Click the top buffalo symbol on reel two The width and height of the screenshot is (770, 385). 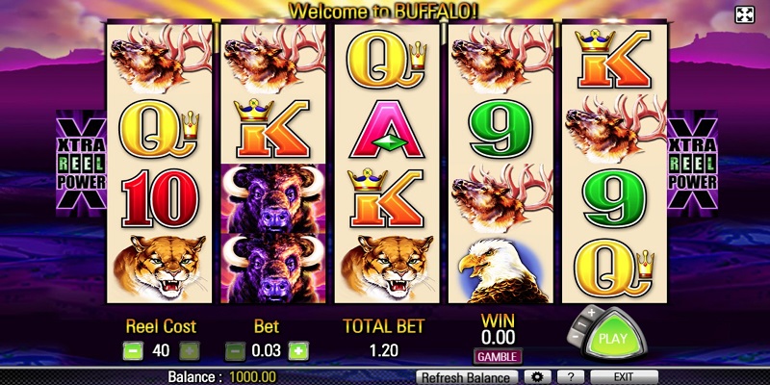click(x=273, y=198)
